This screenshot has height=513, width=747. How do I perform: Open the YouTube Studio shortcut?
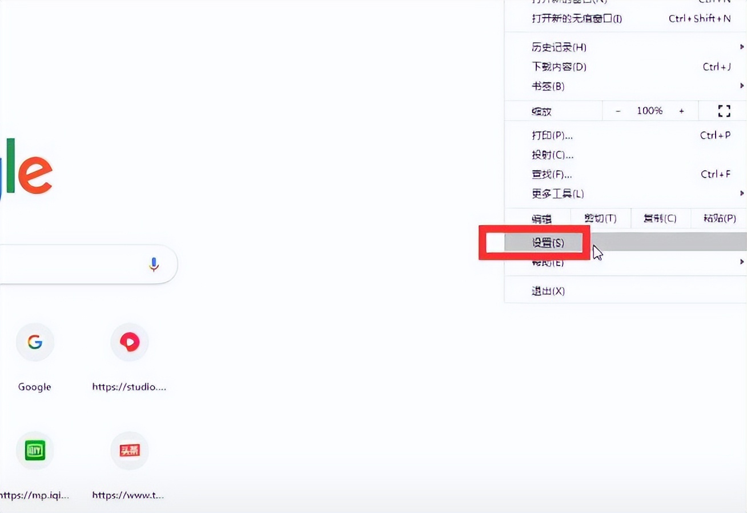(129, 342)
